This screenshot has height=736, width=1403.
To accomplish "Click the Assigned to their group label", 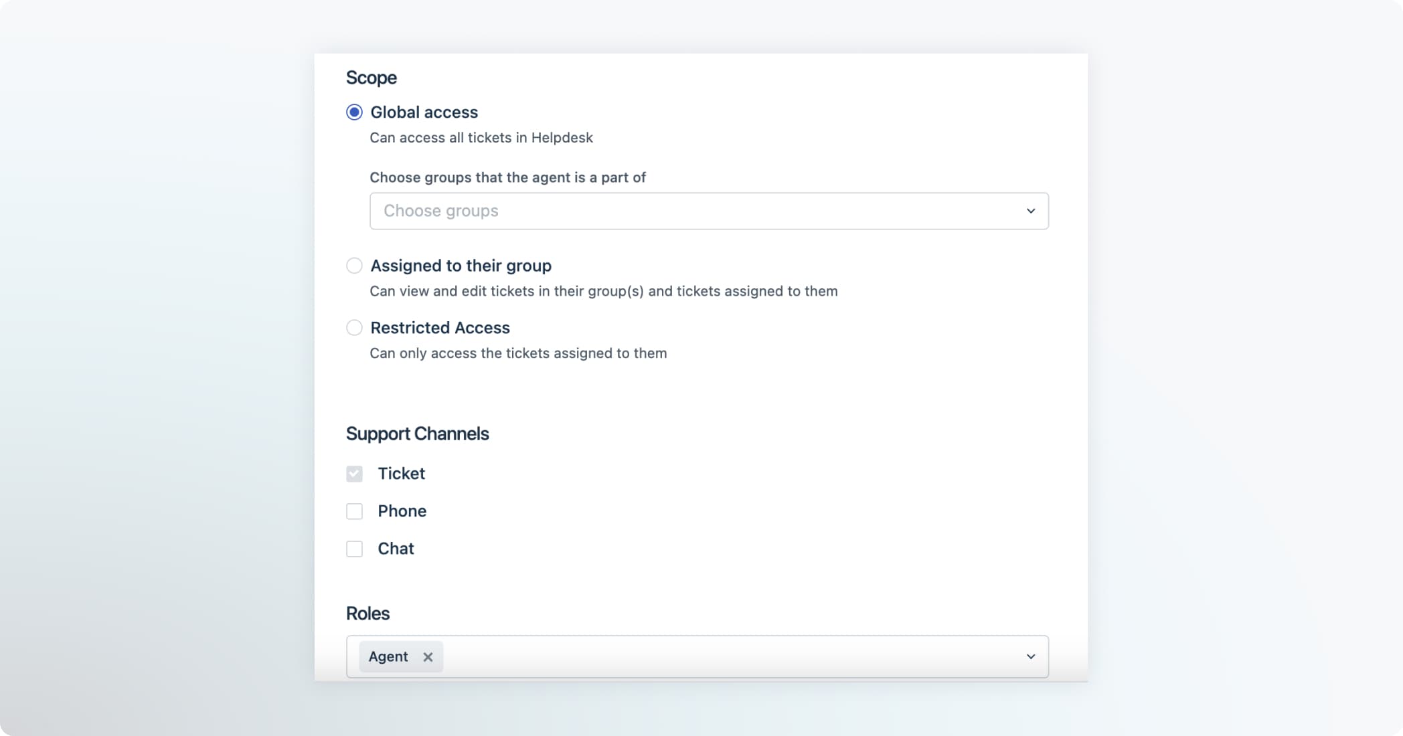I will point(461,266).
